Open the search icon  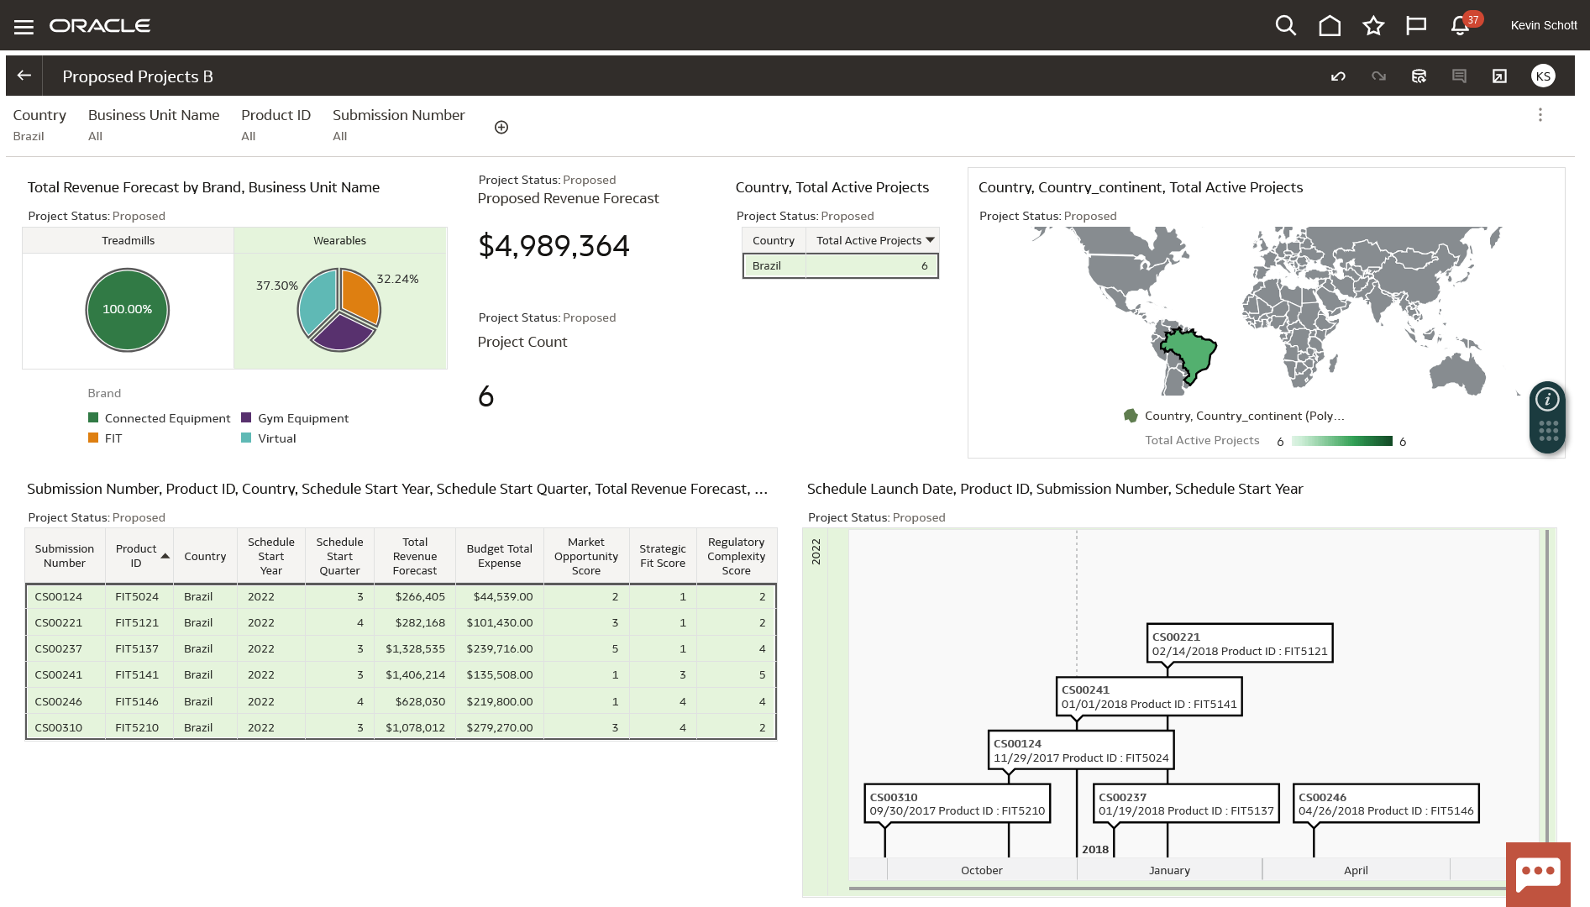(x=1285, y=25)
